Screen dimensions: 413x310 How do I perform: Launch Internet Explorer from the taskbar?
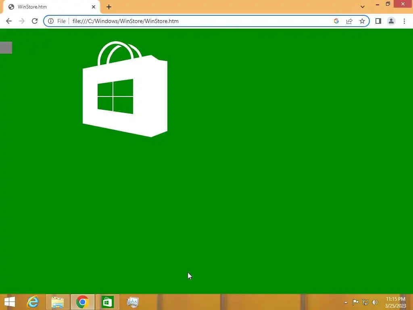33,302
